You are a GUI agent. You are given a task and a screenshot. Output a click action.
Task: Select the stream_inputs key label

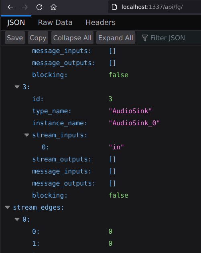(x=60, y=135)
